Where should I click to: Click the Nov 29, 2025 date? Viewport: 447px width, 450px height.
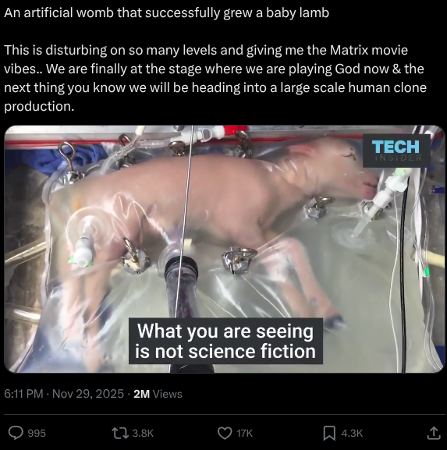88,394
